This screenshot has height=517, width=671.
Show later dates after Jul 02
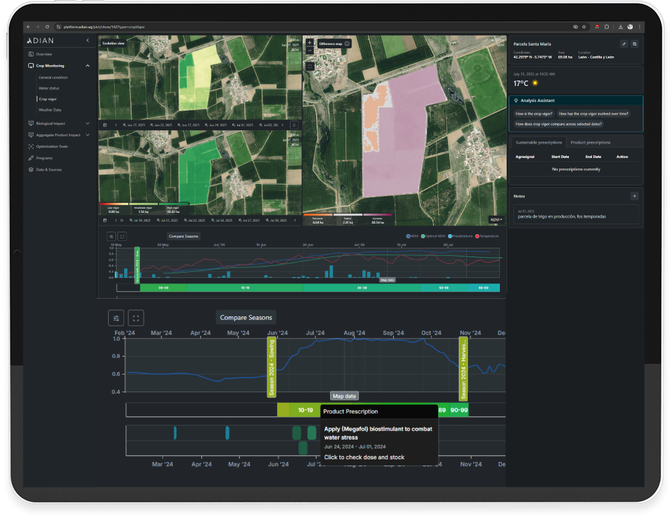coord(282,125)
